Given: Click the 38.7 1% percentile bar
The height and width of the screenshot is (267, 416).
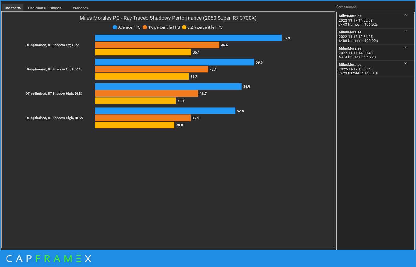Looking at the screenshot, I should pyautogui.click(x=147, y=94).
